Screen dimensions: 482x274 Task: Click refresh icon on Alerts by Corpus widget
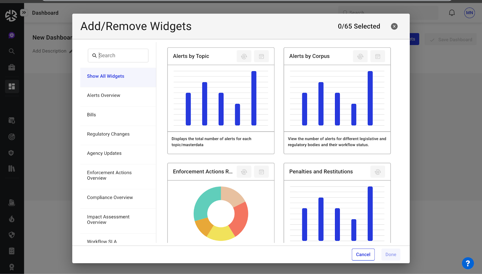360,56
